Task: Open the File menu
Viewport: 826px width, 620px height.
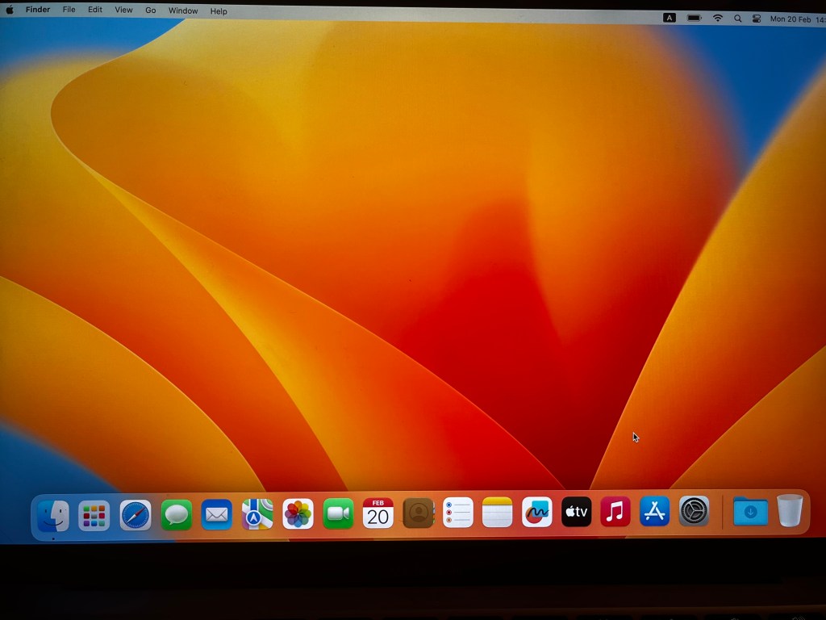Action: [x=69, y=10]
